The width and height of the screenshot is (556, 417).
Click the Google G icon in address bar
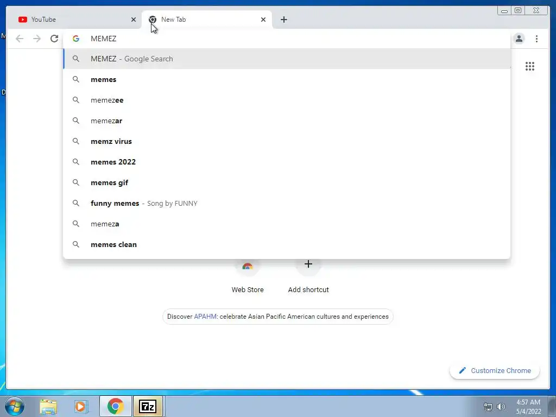(76, 39)
